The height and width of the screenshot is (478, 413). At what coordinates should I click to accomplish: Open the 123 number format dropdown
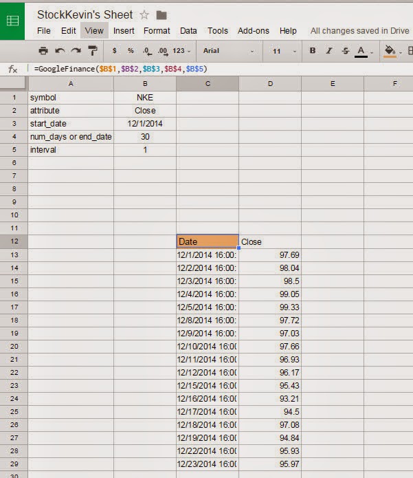(182, 51)
